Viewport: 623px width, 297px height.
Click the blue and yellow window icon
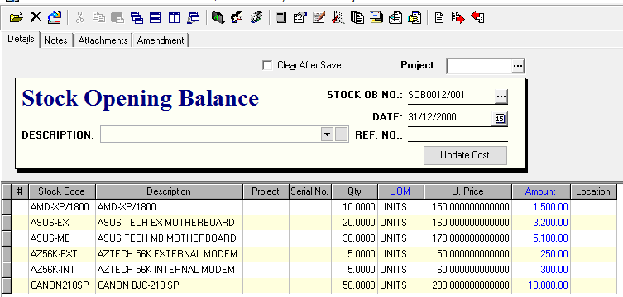(x=376, y=17)
